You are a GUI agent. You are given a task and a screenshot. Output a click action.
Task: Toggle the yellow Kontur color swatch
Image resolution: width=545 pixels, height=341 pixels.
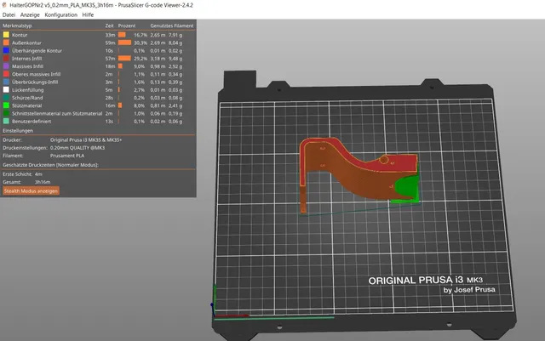(6, 35)
